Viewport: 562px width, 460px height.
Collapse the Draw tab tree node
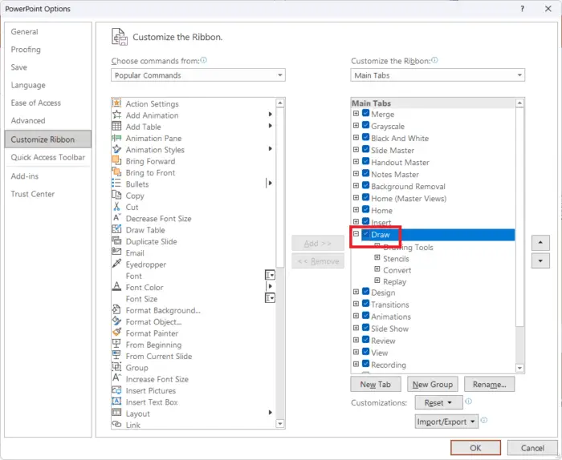coord(356,234)
